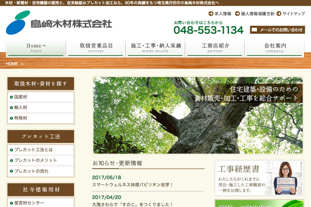
Task: Open the 工事経歴書 banner
Action: pos(259,178)
